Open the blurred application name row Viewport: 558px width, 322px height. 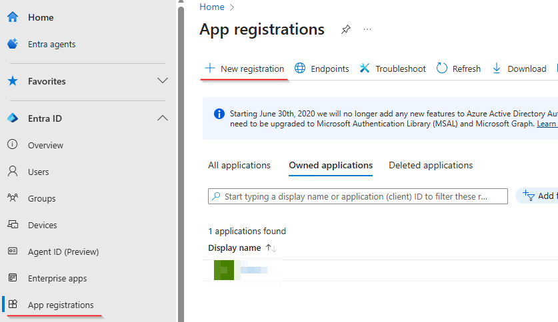click(254, 270)
